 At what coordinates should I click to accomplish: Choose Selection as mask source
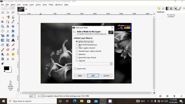[81, 54]
